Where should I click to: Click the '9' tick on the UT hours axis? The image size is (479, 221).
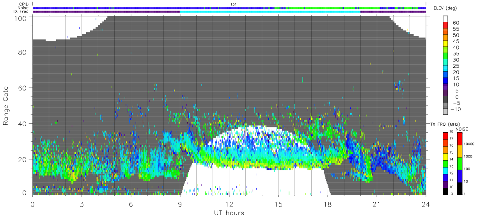click(x=180, y=204)
